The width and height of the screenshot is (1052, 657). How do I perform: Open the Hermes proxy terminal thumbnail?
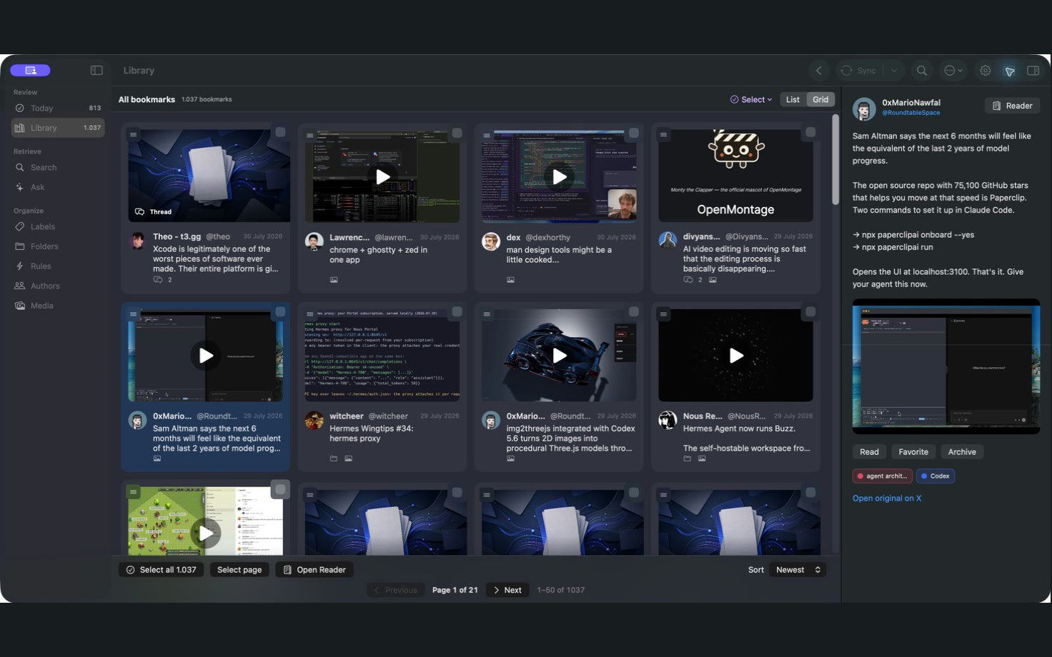coord(382,355)
